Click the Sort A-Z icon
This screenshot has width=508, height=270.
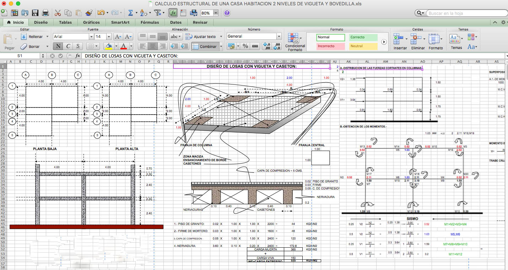pos(143,13)
